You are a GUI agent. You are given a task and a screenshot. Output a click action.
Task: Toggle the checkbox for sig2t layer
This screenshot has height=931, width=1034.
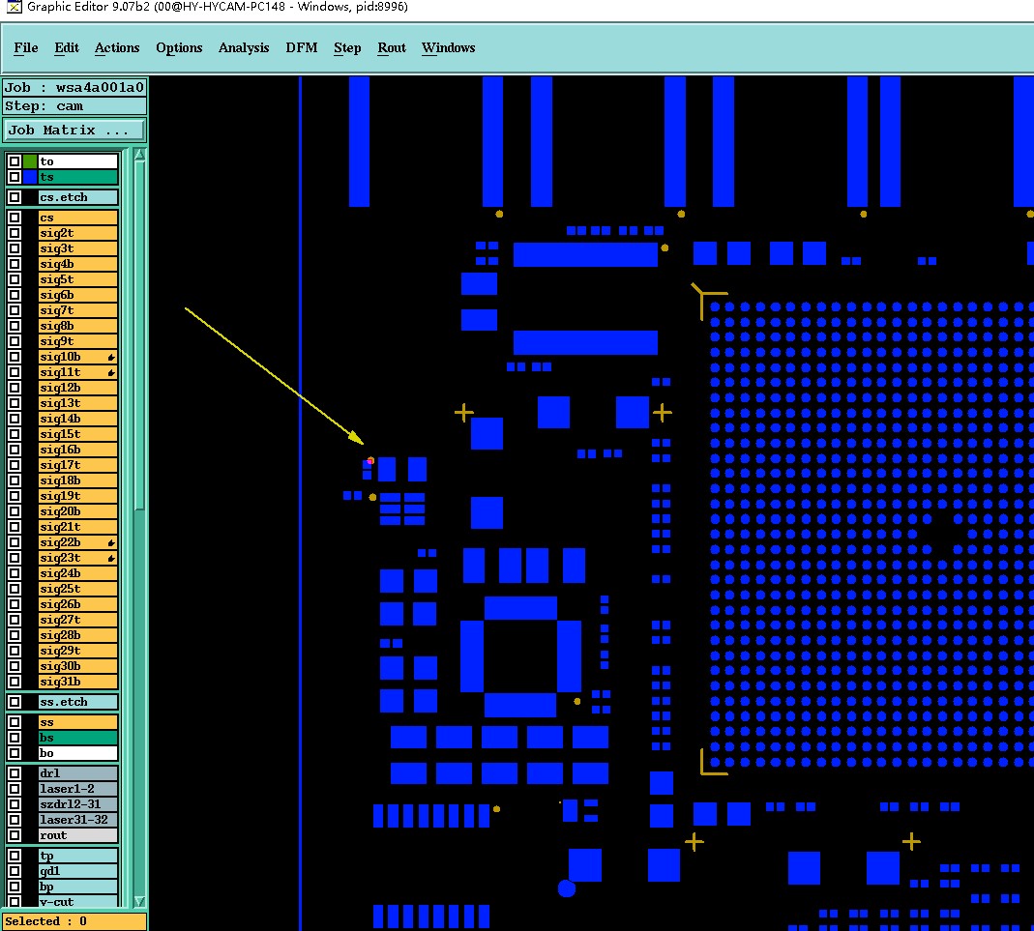(14, 233)
